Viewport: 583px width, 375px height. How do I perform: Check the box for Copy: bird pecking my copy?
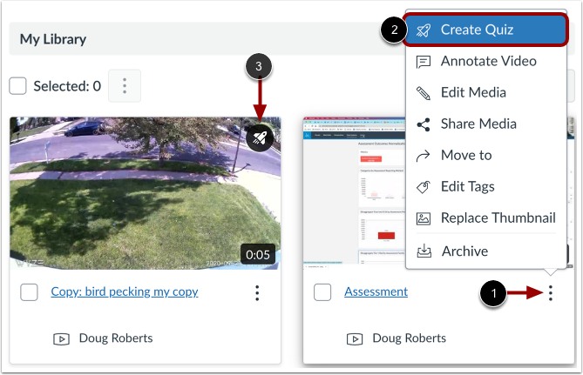(x=29, y=292)
